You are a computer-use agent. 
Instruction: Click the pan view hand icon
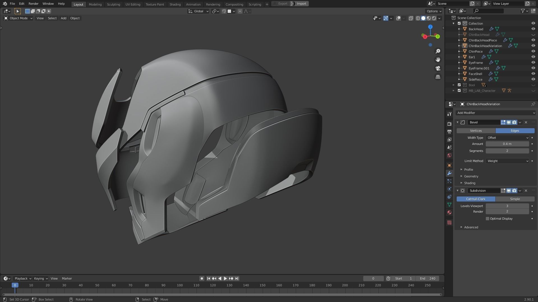point(438,60)
